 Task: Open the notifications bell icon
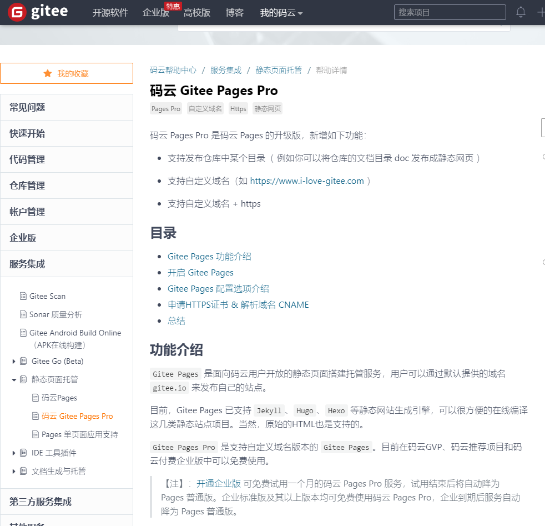521,12
